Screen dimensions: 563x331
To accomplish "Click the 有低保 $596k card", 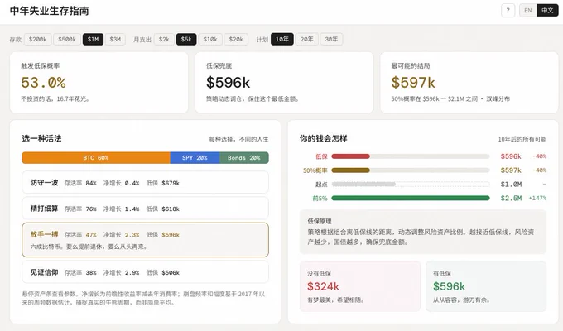I will [486, 286].
